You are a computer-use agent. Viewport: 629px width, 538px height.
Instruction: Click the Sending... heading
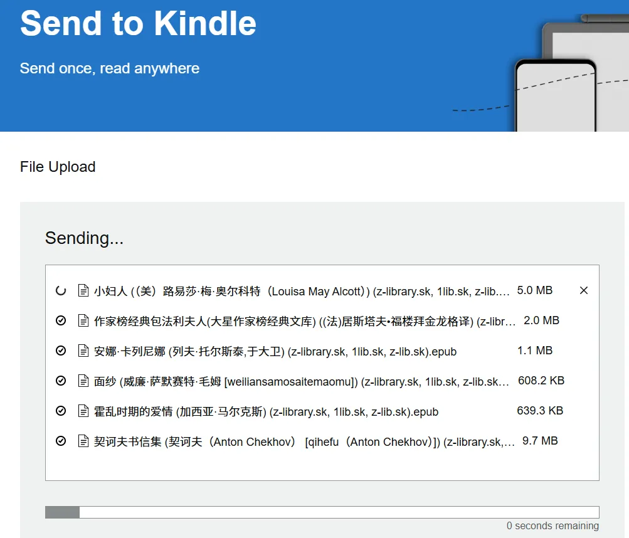point(84,238)
